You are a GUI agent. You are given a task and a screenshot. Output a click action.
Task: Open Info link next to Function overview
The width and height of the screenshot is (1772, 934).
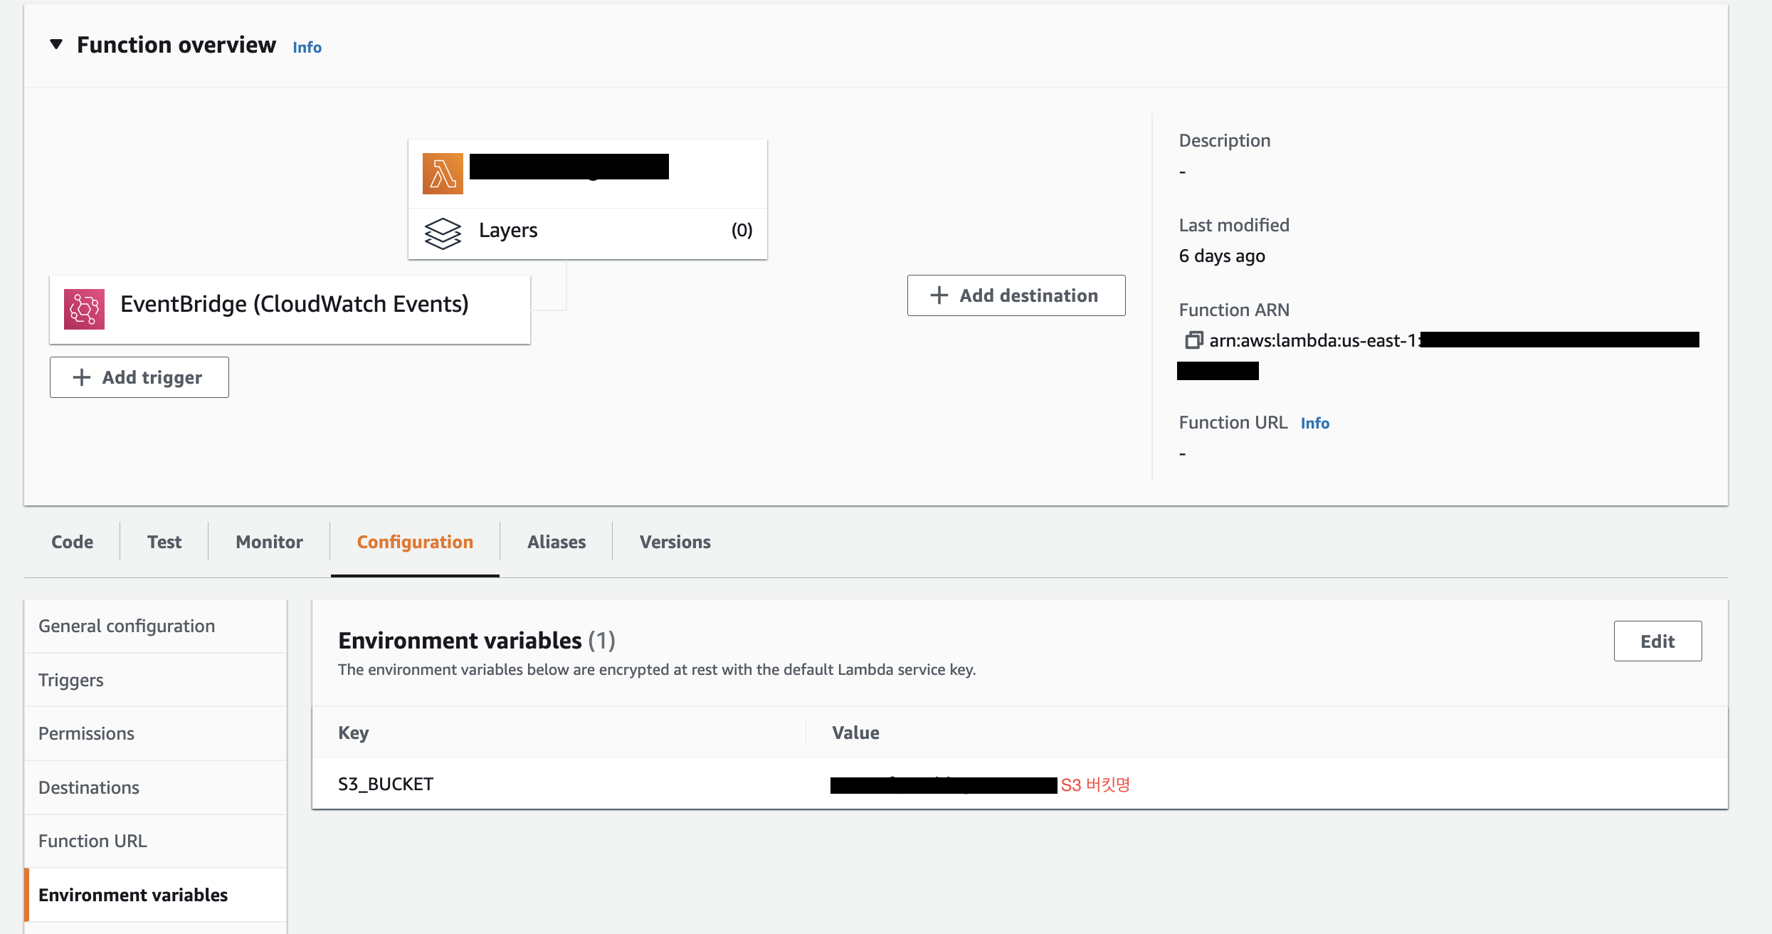tap(307, 47)
